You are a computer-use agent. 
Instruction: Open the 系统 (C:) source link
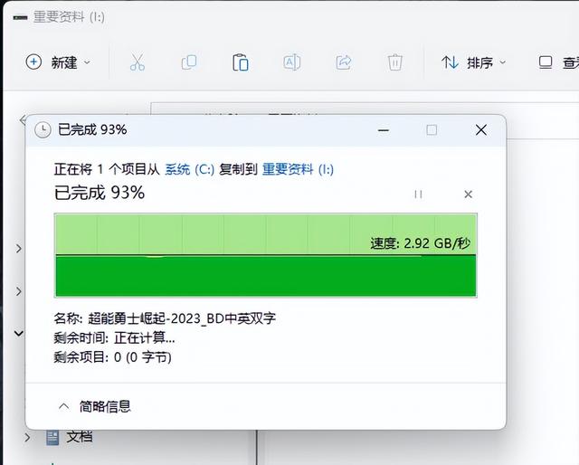tap(189, 169)
